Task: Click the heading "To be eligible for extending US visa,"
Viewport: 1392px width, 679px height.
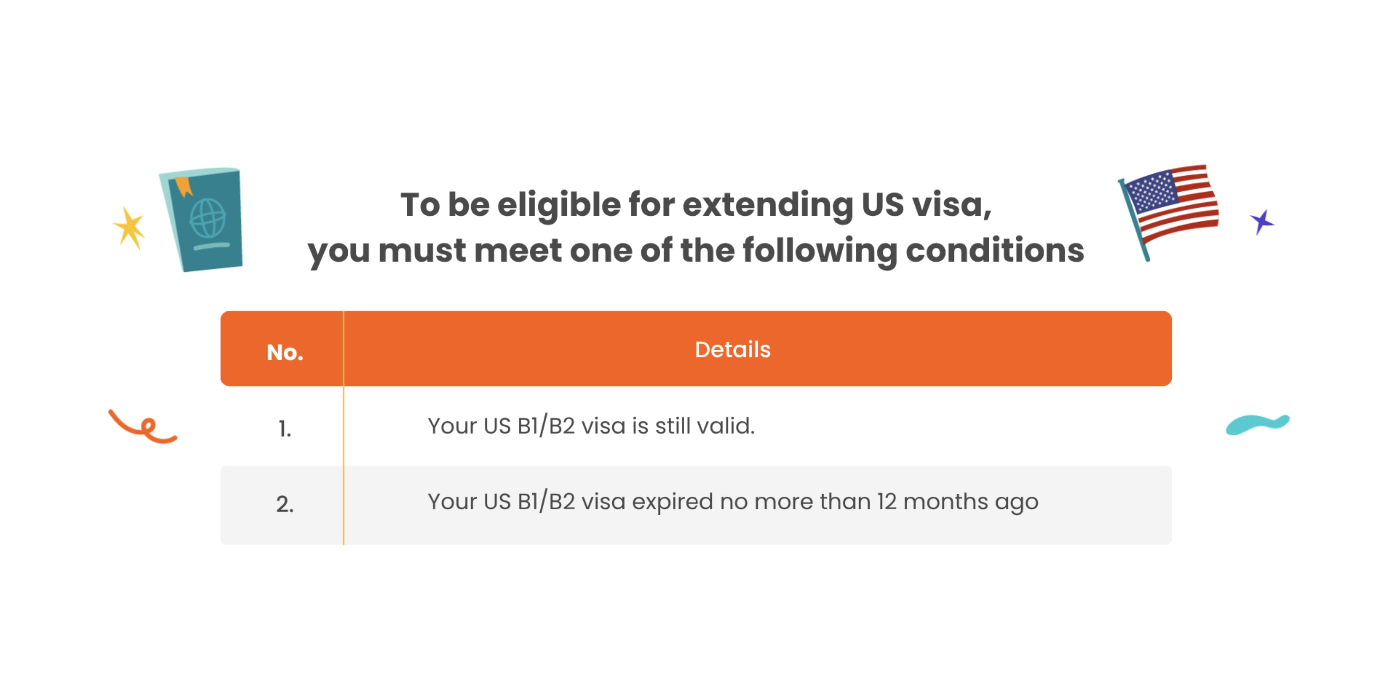Action: tap(696, 205)
